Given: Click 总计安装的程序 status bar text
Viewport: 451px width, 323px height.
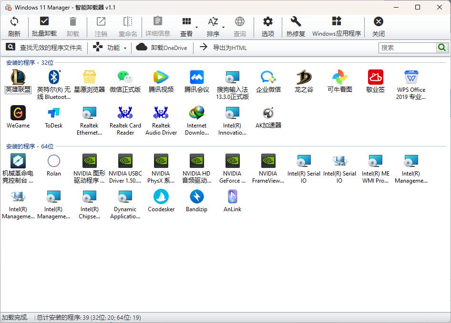Looking at the screenshot, I should (x=89, y=318).
